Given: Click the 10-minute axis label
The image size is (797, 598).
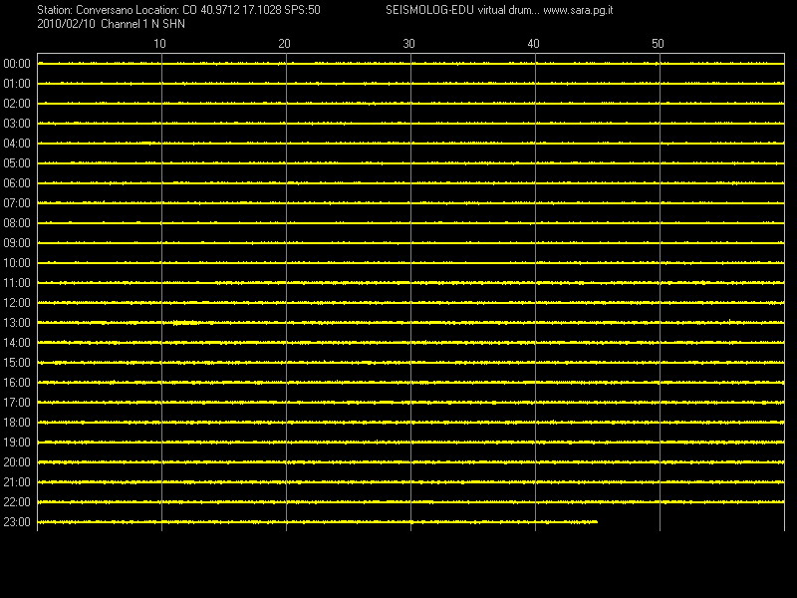Looking at the screenshot, I should click(159, 44).
